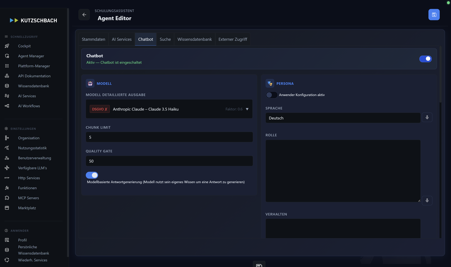Open API Dokumentation link

pyautogui.click(x=34, y=76)
